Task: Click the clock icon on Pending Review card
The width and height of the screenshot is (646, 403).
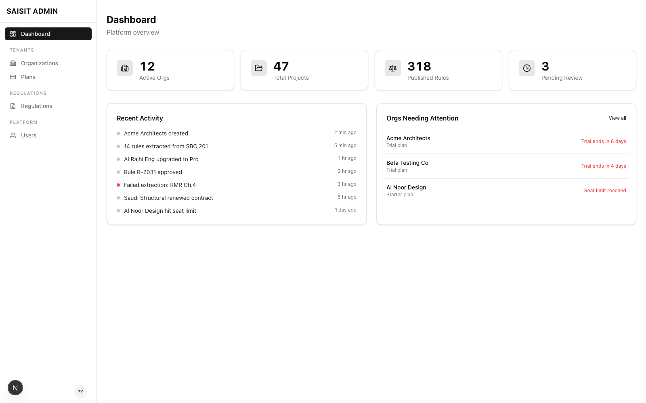Action: pyautogui.click(x=527, y=68)
